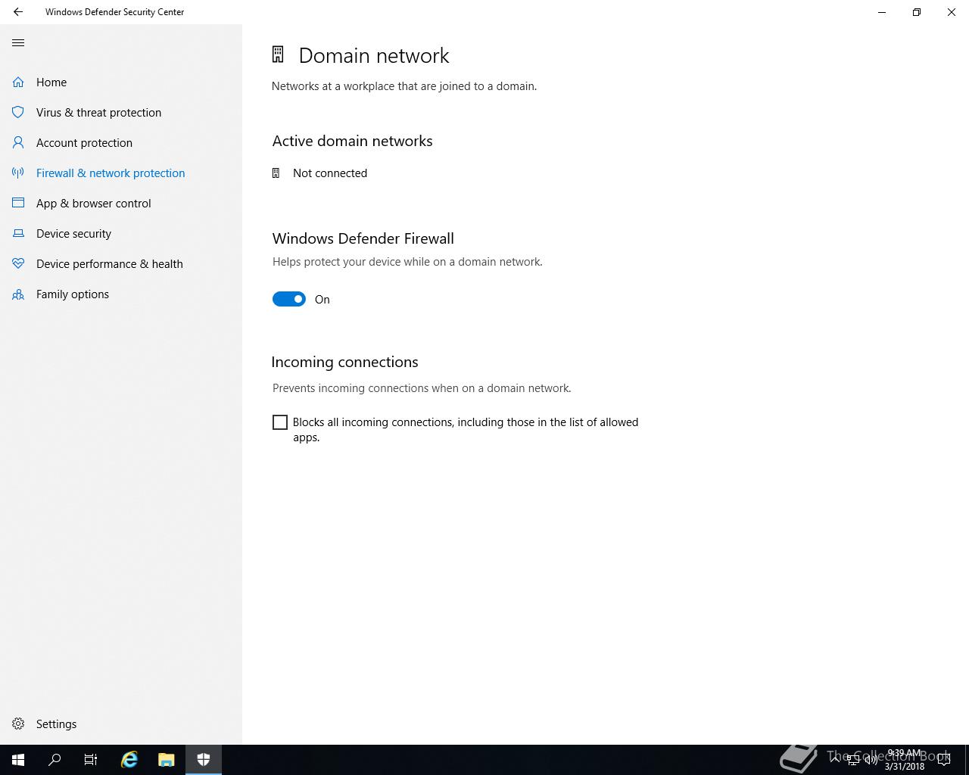Click the Not connected building icon
The height and width of the screenshot is (775, 969).
tap(276, 173)
